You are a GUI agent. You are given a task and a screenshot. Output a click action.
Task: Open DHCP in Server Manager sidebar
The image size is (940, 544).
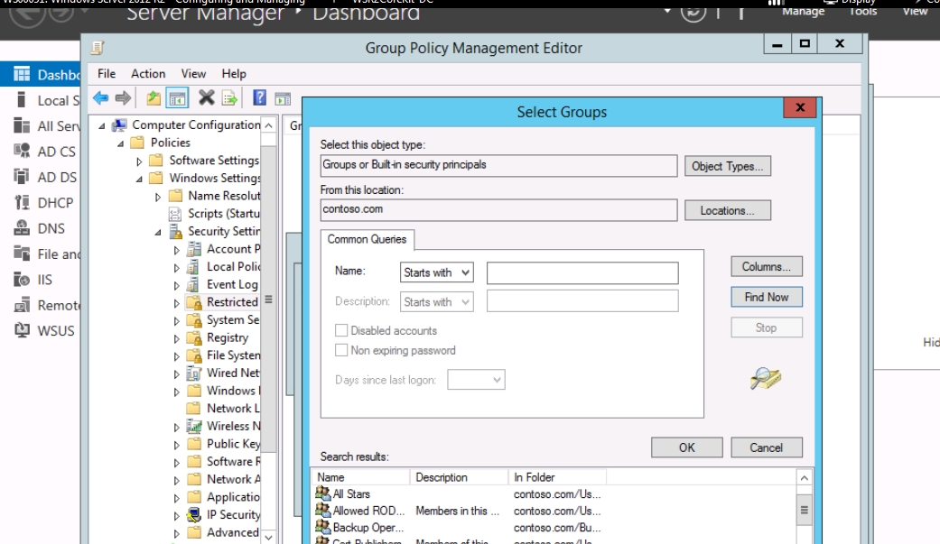55,203
